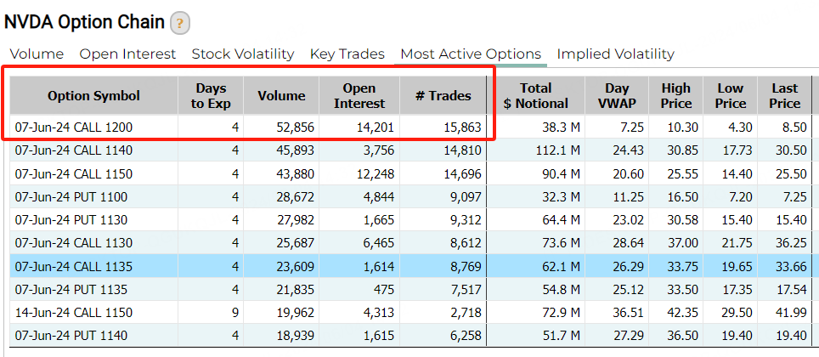The width and height of the screenshot is (819, 357).
Task: Sort by Days to Exp header
Action: 211,96
